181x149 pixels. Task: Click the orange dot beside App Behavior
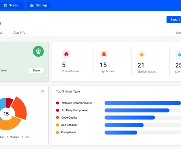click(57, 125)
